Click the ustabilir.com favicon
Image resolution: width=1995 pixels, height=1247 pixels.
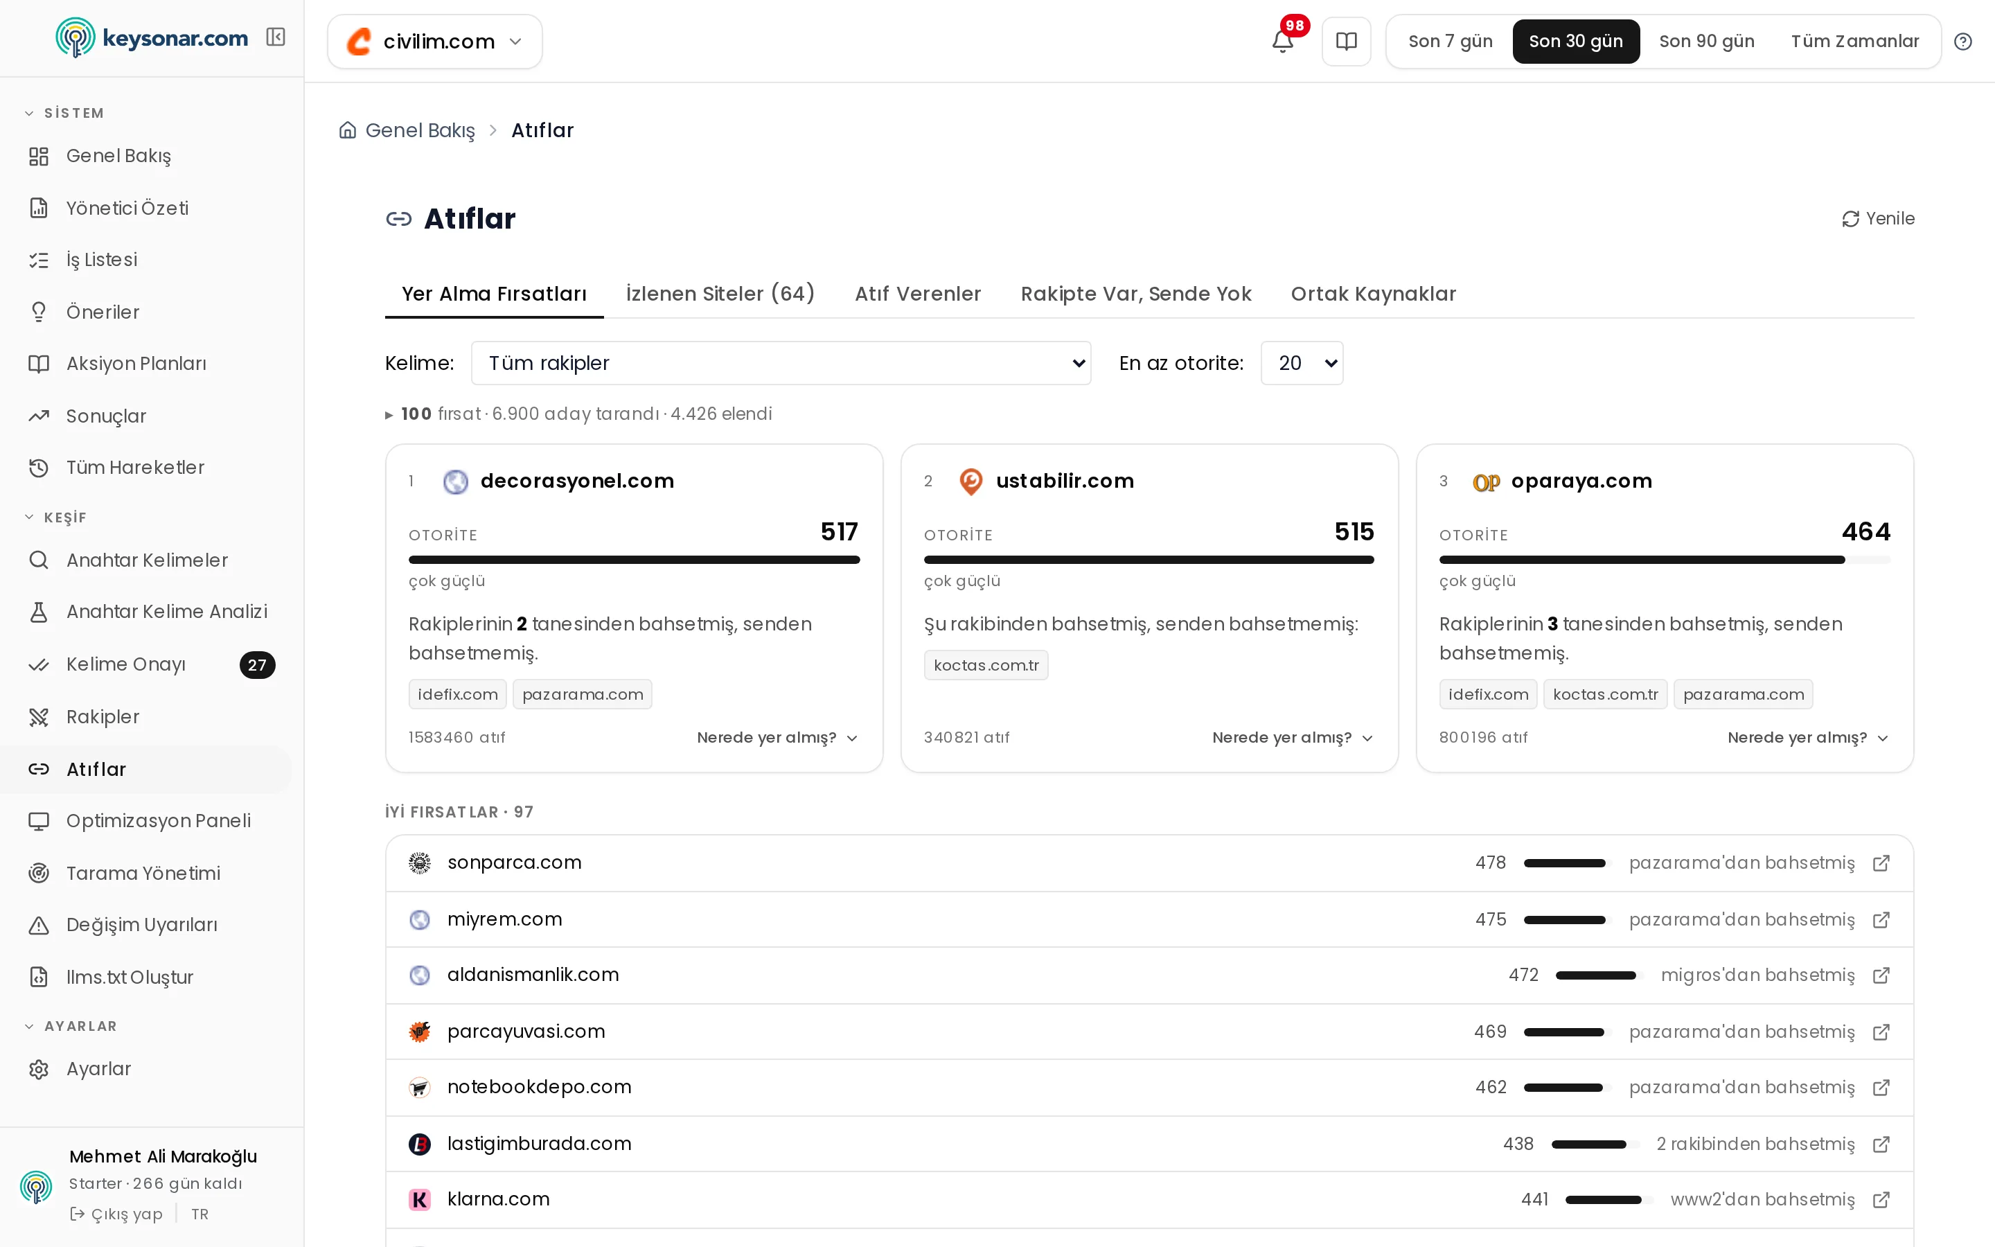pos(971,481)
